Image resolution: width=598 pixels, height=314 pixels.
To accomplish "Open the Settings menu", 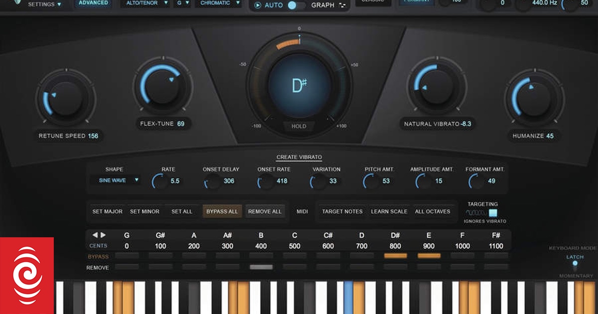I will coord(45,4).
